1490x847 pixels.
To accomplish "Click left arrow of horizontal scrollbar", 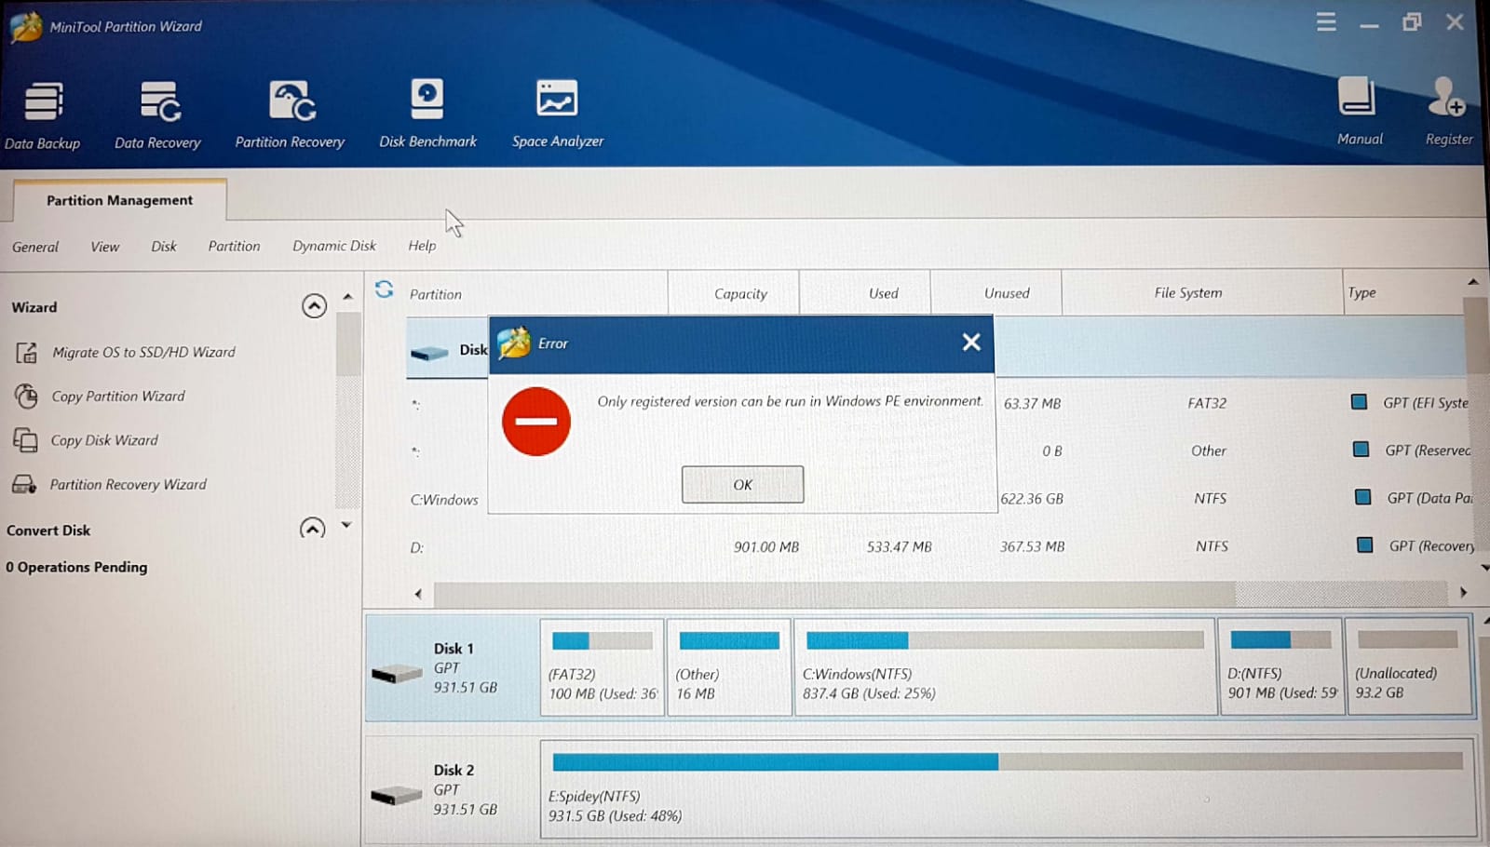I will [418, 594].
